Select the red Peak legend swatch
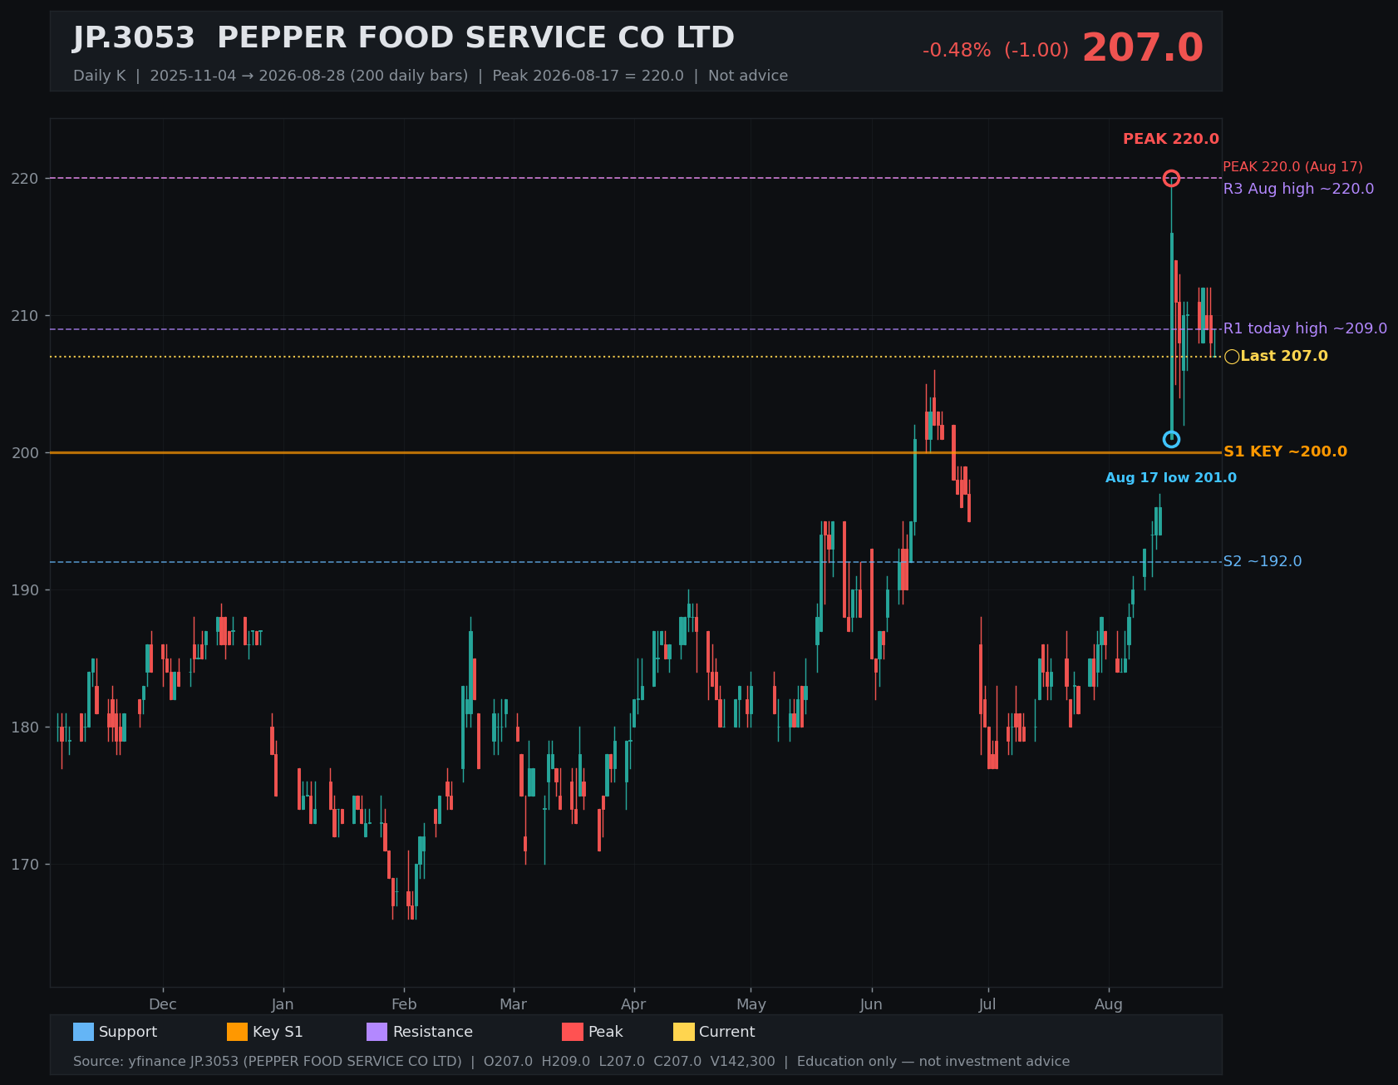 click(x=573, y=1032)
